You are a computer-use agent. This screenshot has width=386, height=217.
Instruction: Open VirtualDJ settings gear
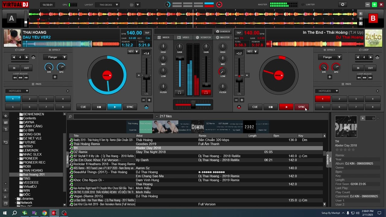point(343,5)
